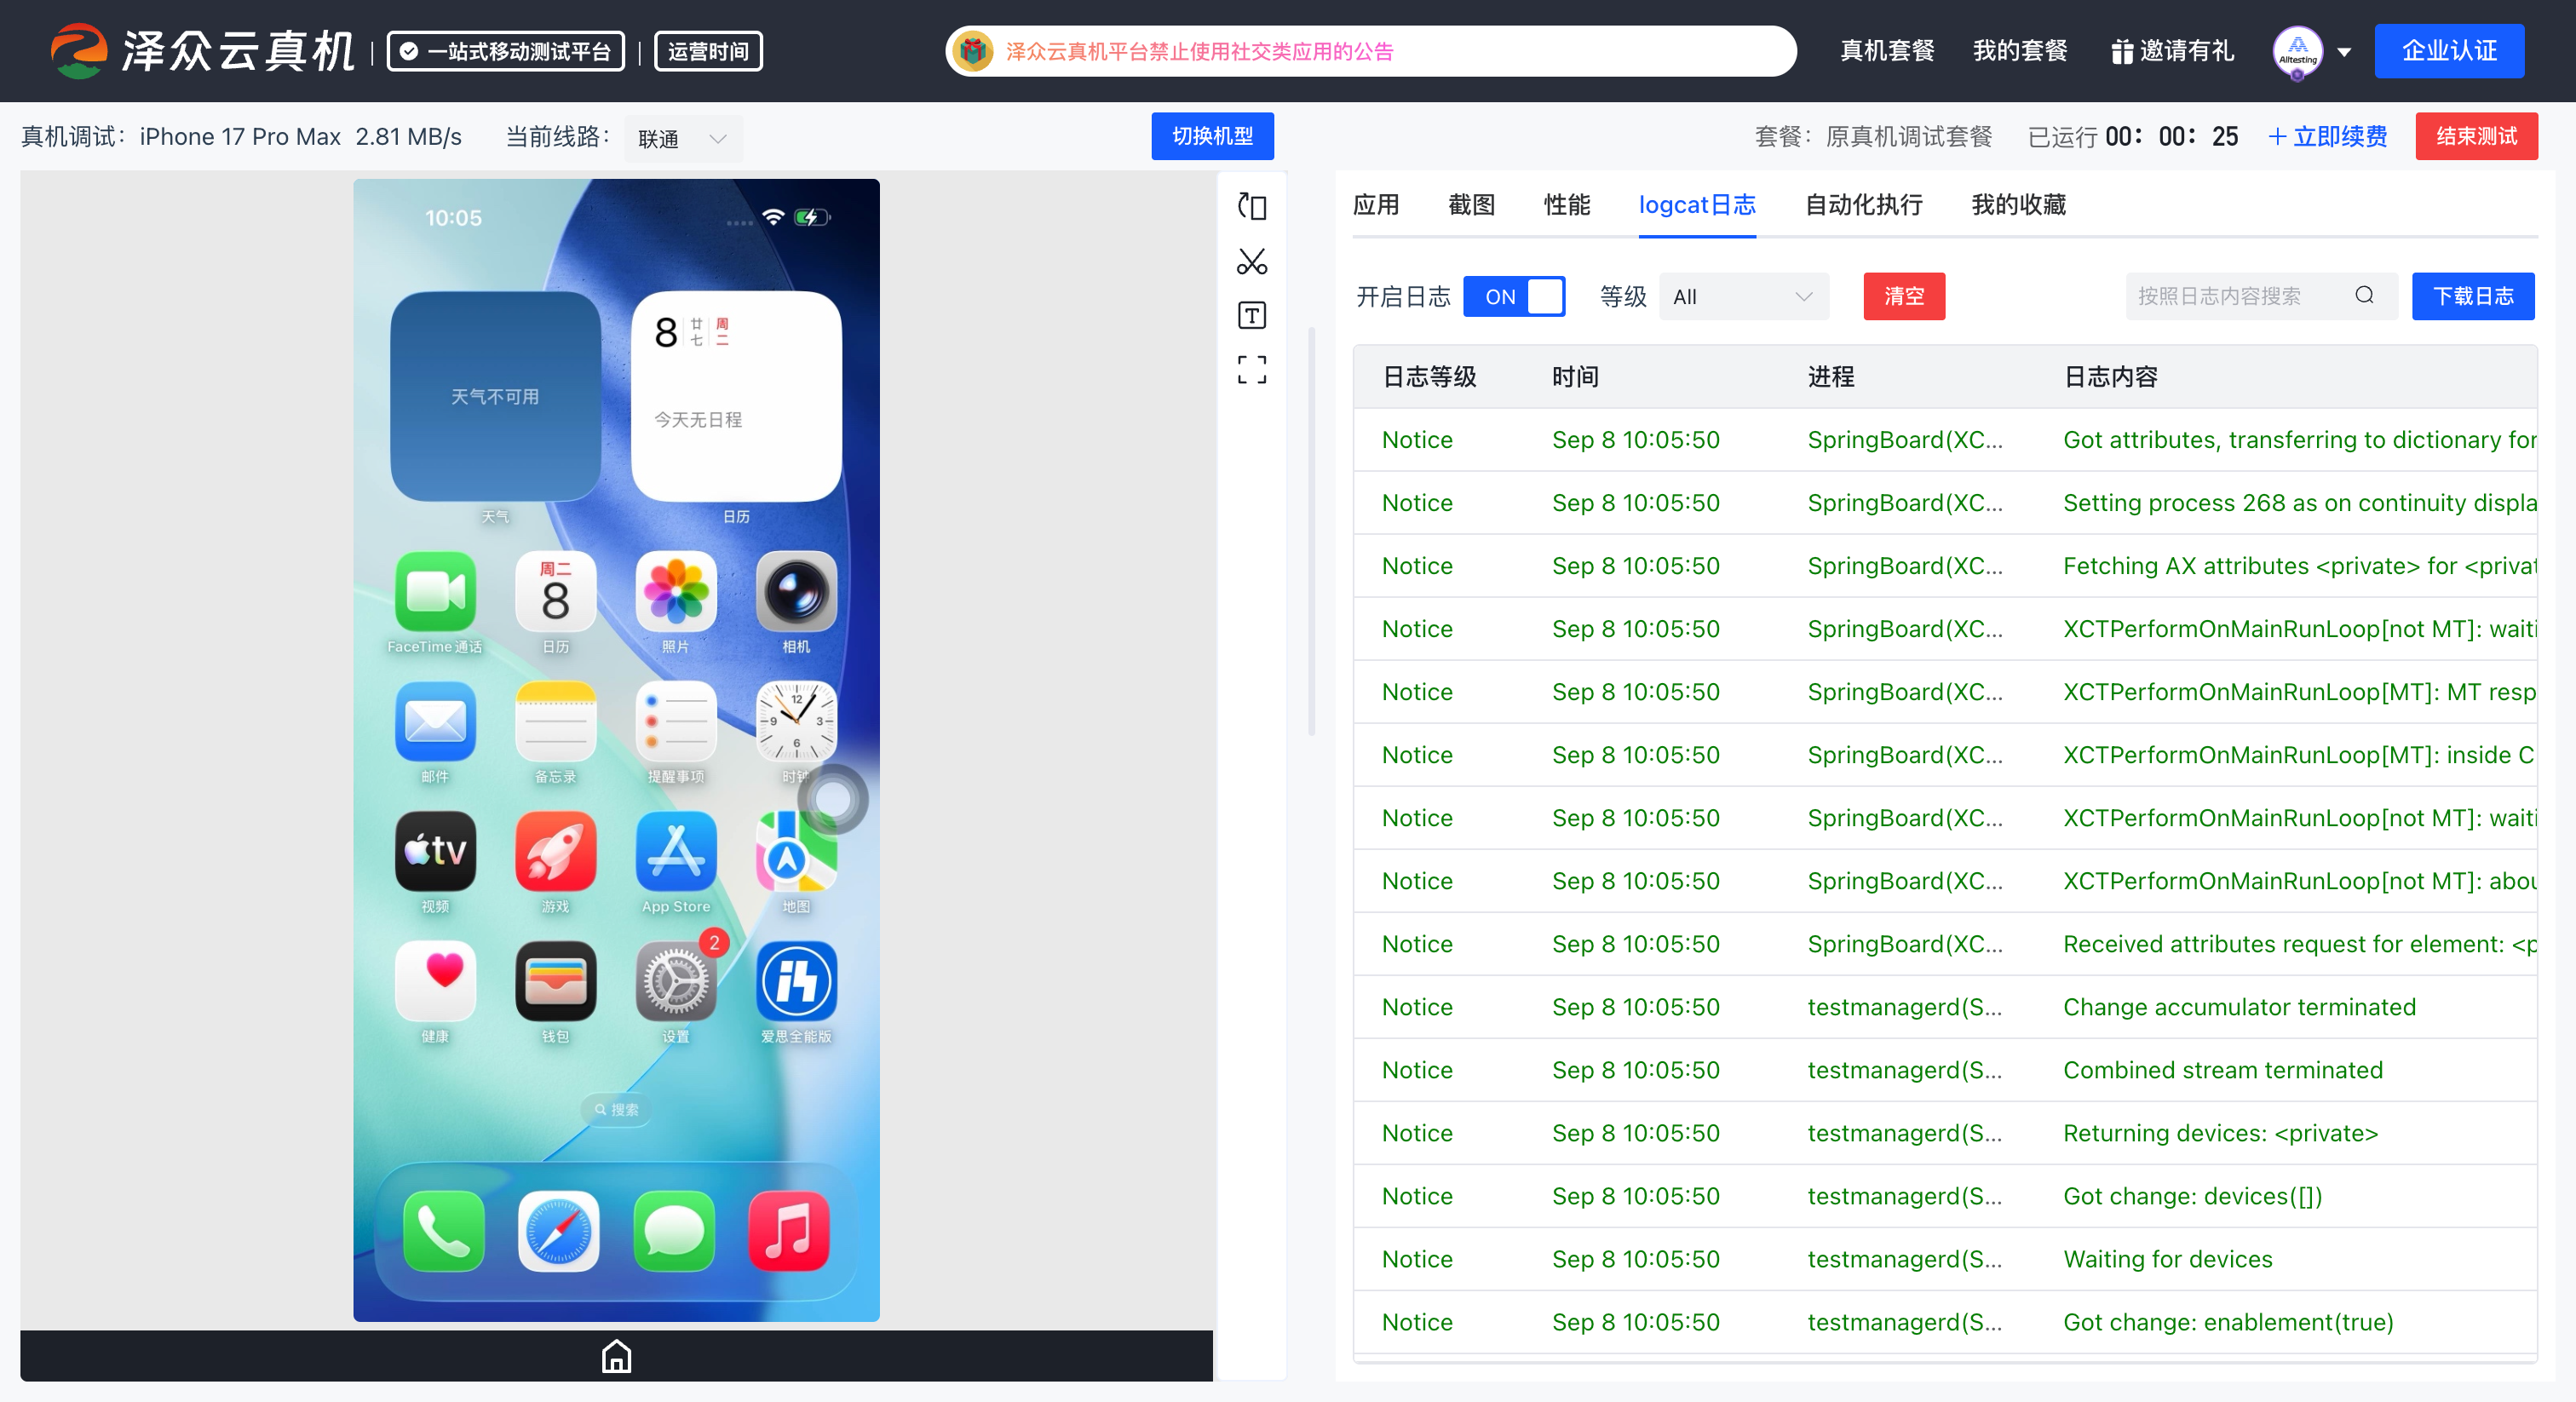Expand the account menu arrow

pyautogui.click(x=2343, y=52)
